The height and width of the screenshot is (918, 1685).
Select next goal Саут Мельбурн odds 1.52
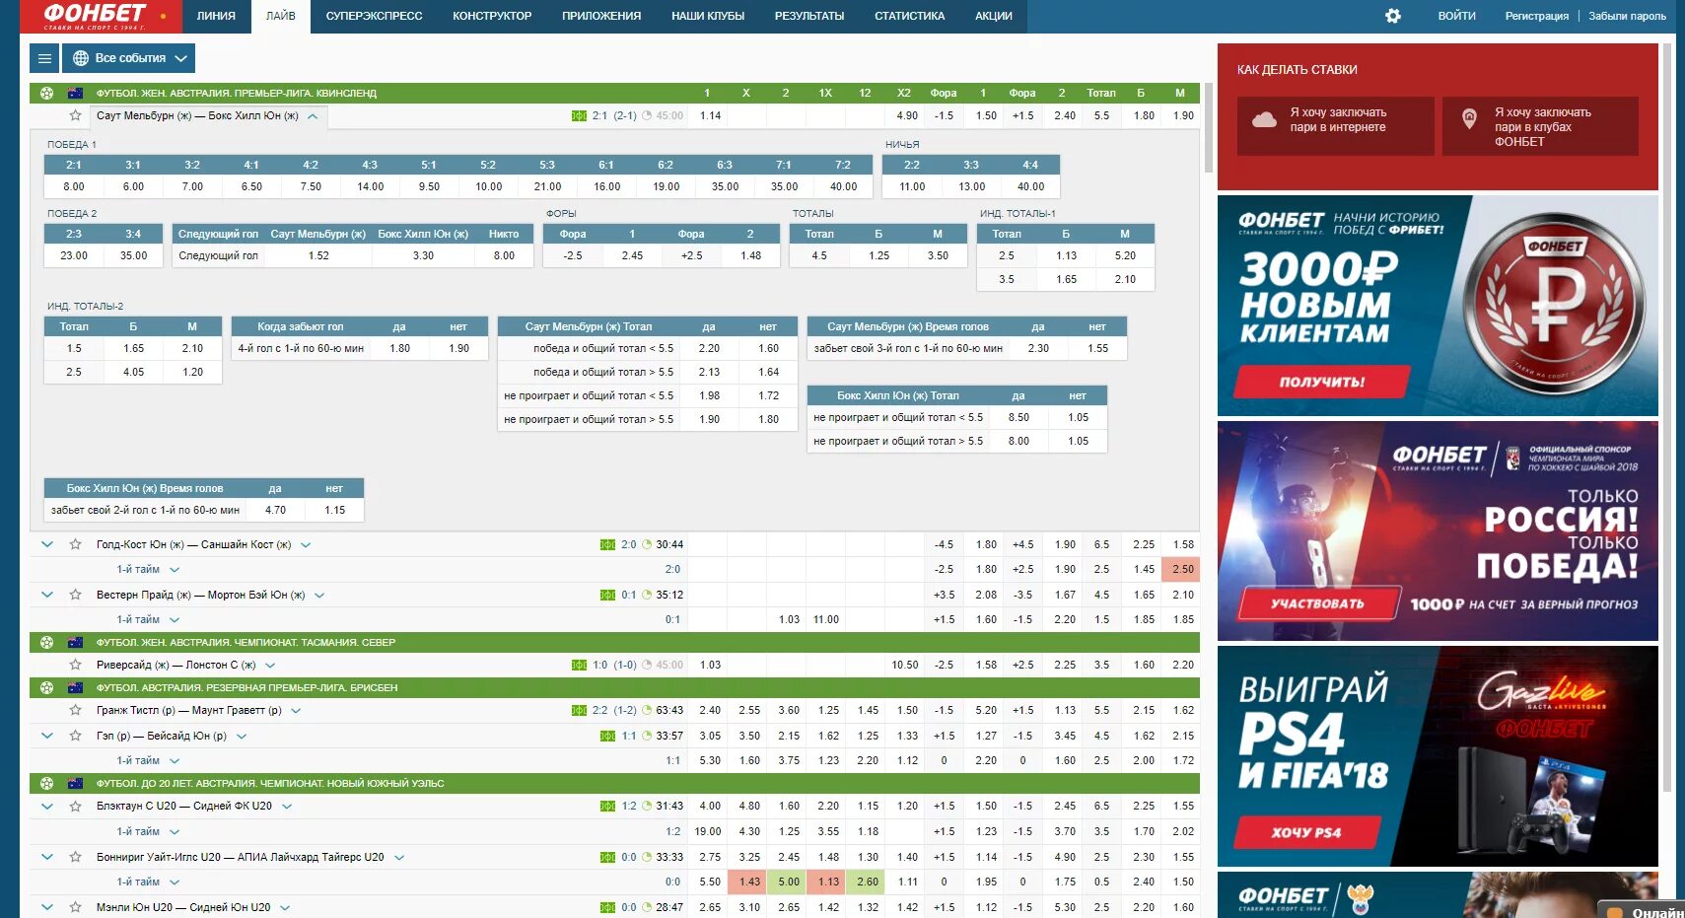pyautogui.click(x=318, y=255)
